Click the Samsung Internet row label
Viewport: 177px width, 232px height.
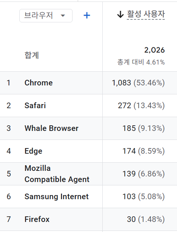(x=57, y=197)
